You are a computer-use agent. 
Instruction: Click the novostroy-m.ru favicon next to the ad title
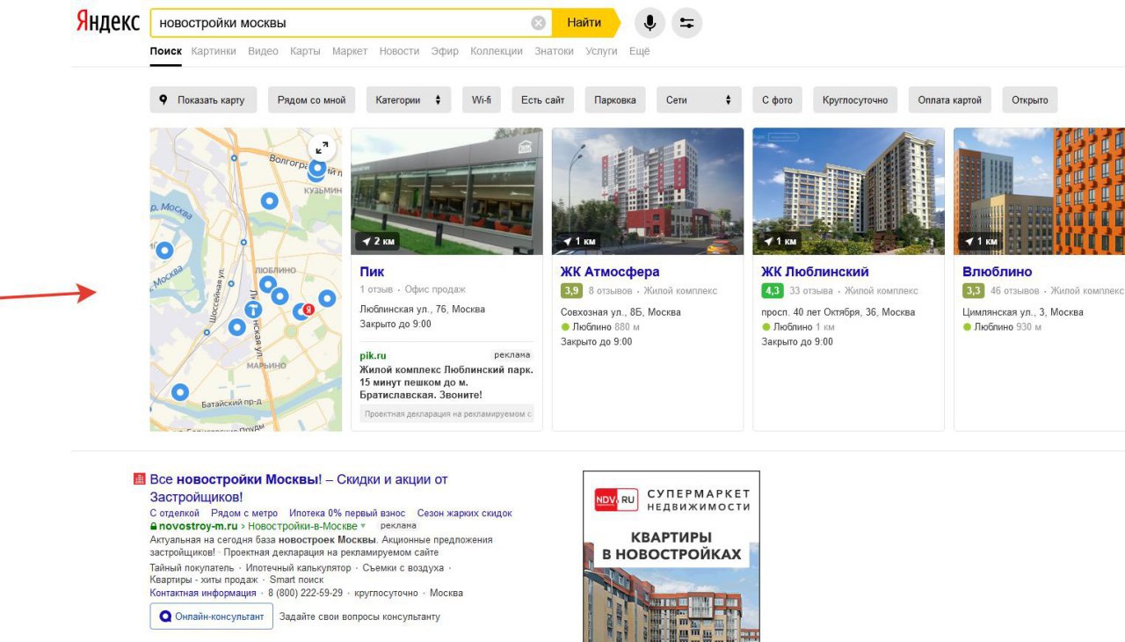139,479
